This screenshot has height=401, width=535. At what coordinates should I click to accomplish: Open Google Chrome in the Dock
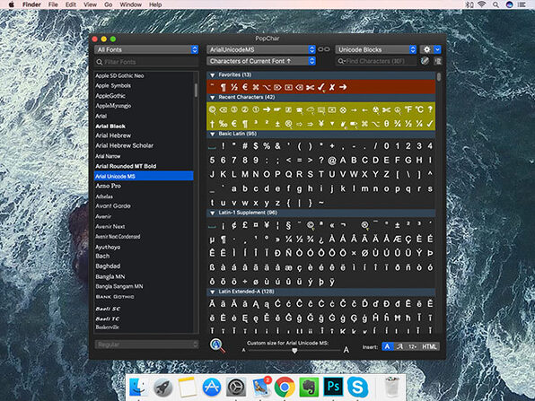pyautogui.click(x=285, y=387)
